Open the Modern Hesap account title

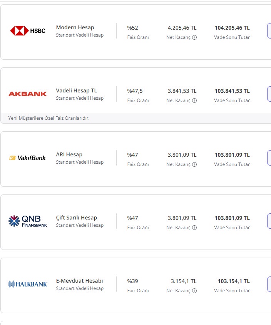(x=75, y=27)
